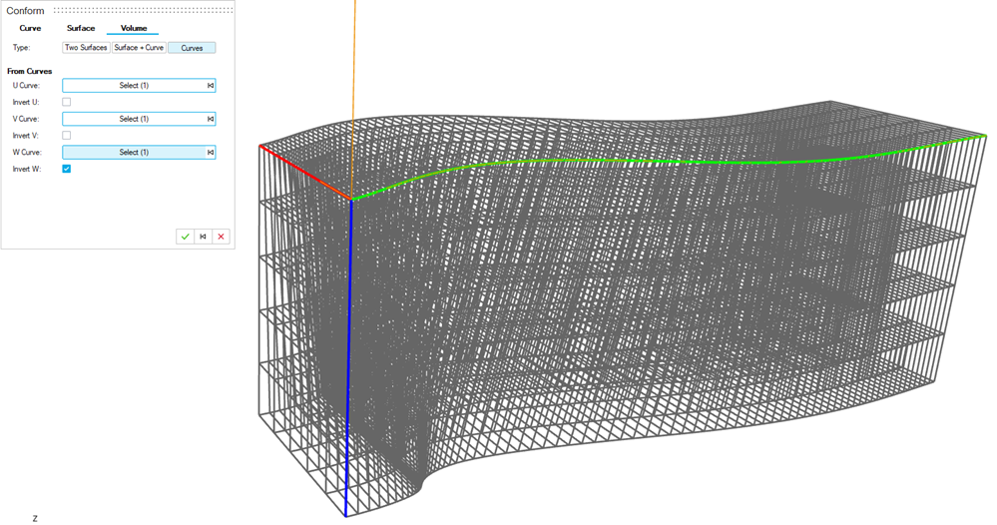The width and height of the screenshot is (997, 525).
Task: Enable the Invert U checkbox
Action: click(66, 102)
